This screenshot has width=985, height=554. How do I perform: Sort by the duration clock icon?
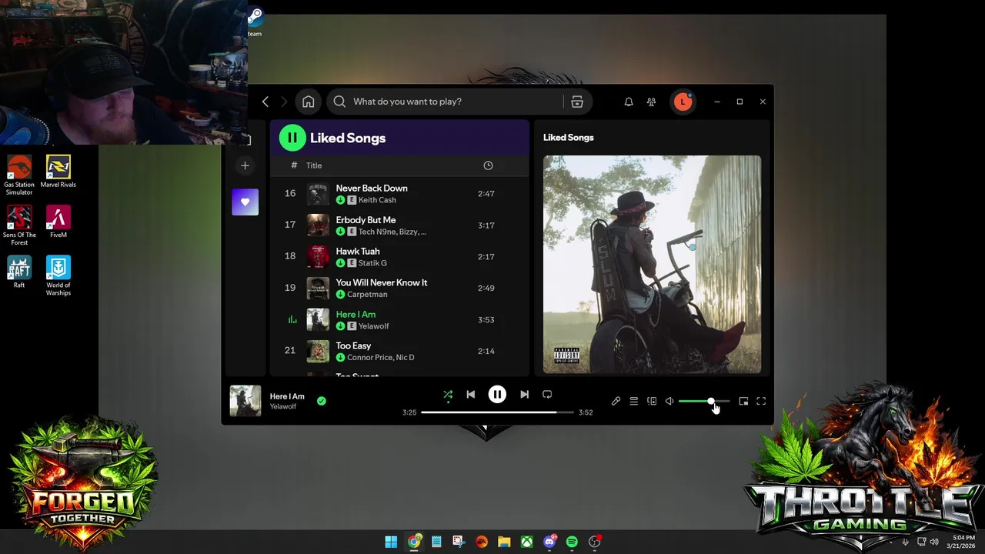(x=488, y=165)
